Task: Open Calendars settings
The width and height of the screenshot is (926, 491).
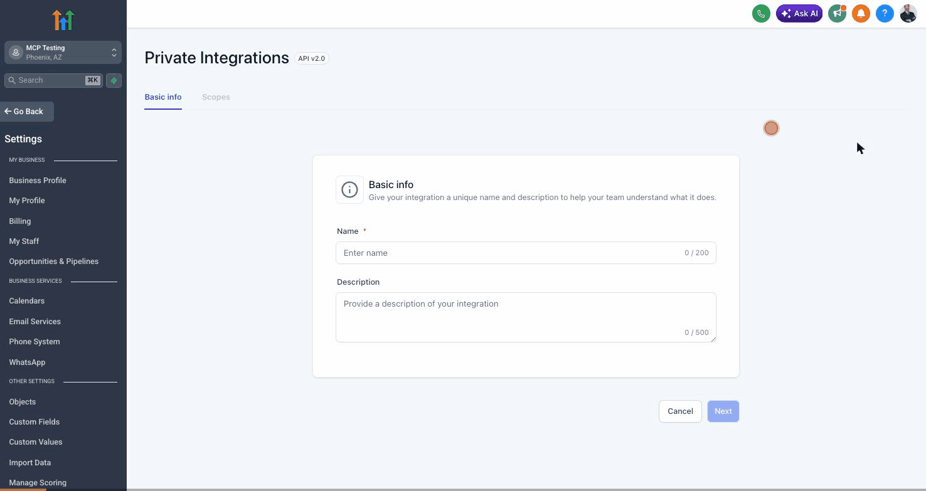Action: pyautogui.click(x=27, y=301)
